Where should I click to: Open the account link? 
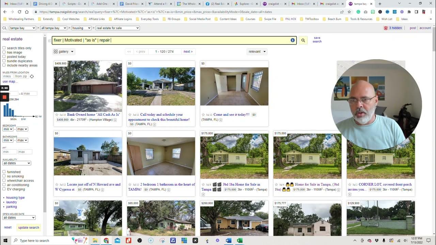[425, 28]
